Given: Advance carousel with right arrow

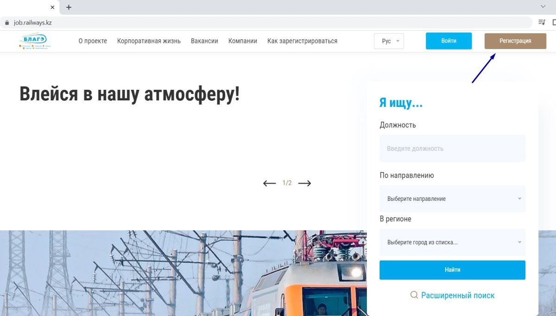Looking at the screenshot, I should (x=304, y=183).
